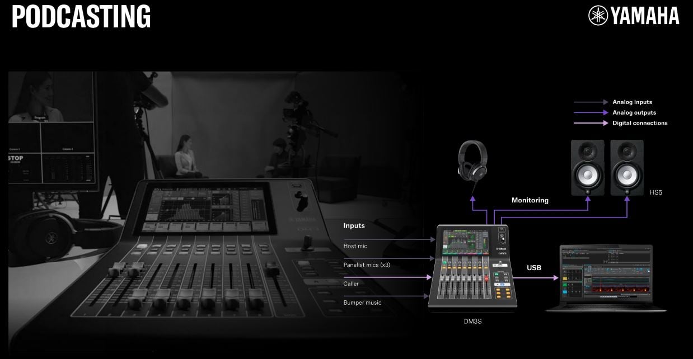The width and height of the screenshot is (693, 359).
Task: Click the "DM3S" caption under the mixer
Action: pos(473,323)
